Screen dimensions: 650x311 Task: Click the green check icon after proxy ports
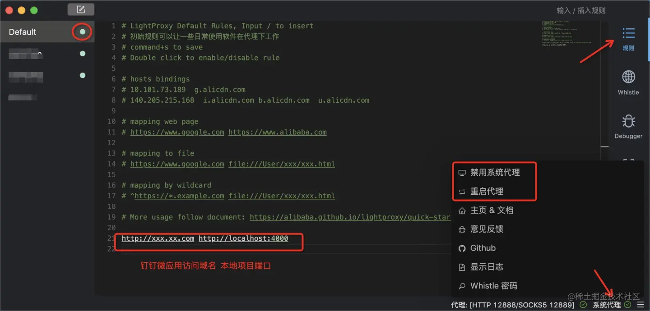coord(583,305)
